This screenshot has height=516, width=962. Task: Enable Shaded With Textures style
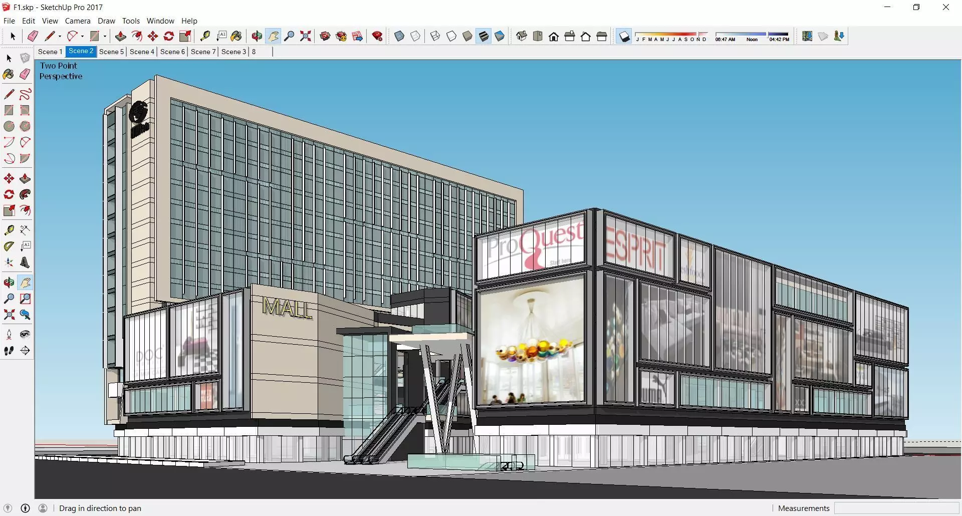[484, 36]
